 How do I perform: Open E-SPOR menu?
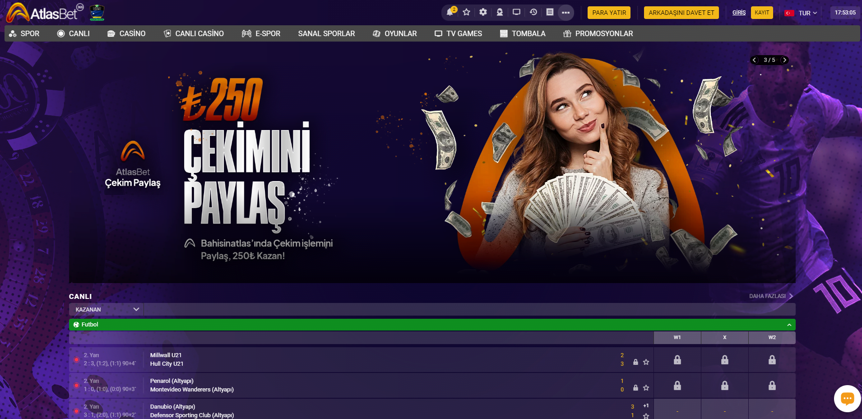pos(261,33)
